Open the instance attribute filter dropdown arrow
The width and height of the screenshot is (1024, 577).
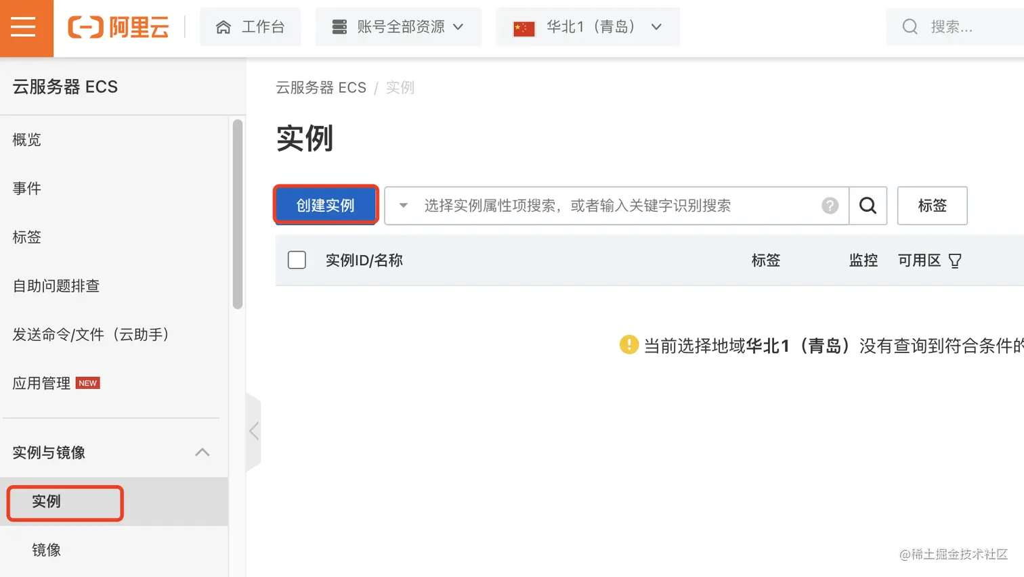pos(403,206)
